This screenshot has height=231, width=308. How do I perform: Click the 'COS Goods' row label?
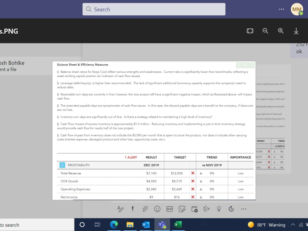click(69, 181)
